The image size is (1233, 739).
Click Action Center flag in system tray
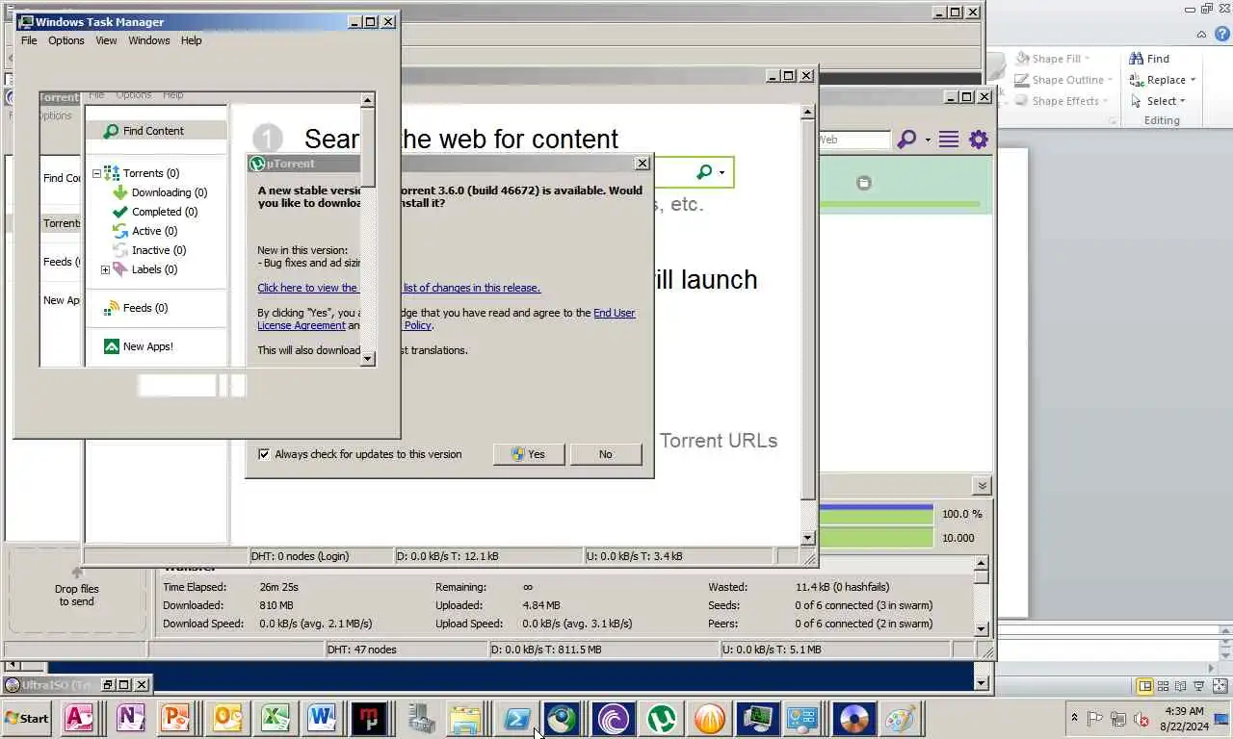pyautogui.click(x=1095, y=718)
